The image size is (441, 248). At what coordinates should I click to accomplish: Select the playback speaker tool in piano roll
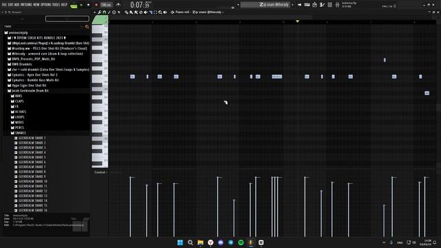pos(165,12)
